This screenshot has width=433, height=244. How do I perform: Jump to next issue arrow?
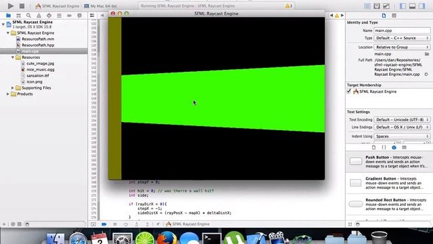[342, 16]
